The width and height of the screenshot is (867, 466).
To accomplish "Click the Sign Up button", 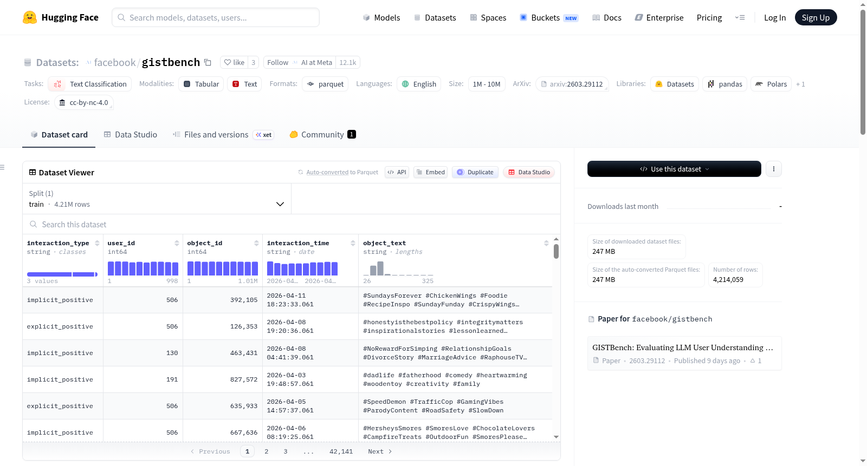I will point(816,17).
